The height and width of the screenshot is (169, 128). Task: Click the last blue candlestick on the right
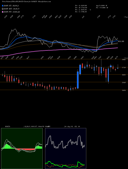point(118,68)
